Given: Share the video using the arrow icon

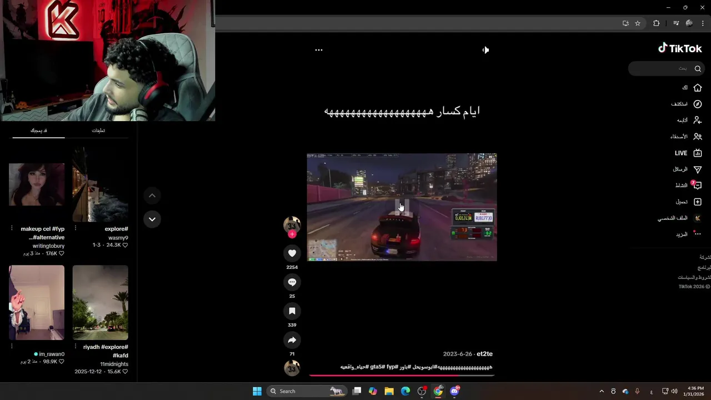Looking at the screenshot, I should (292, 340).
